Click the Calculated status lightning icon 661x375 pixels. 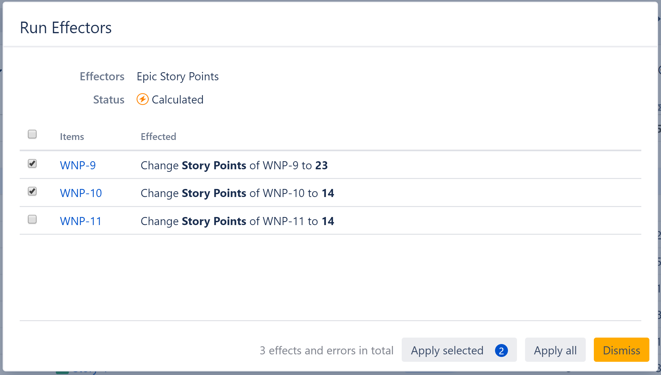[142, 99]
